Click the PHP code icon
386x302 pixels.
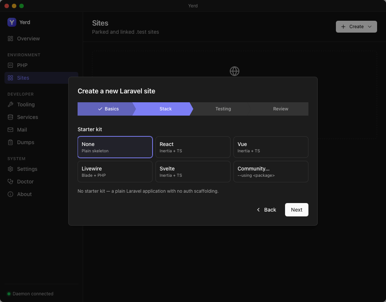click(x=10, y=65)
